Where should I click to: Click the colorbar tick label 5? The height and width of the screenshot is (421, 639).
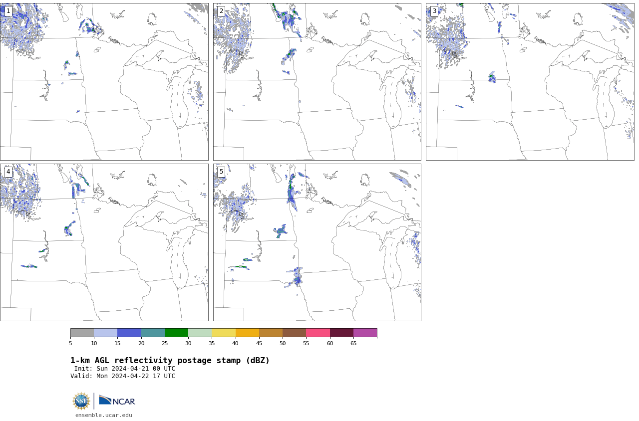coord(70,343)
